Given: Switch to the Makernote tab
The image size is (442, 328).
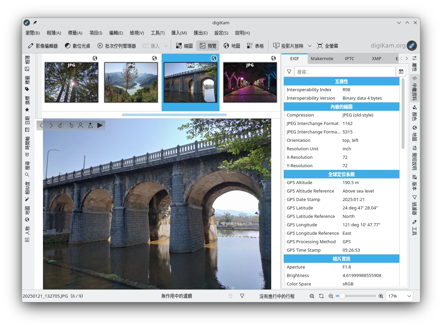Looking at the screenshot, I should point(322,59).
